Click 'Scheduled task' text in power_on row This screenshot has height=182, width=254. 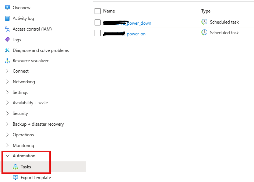tap(224, 32)
